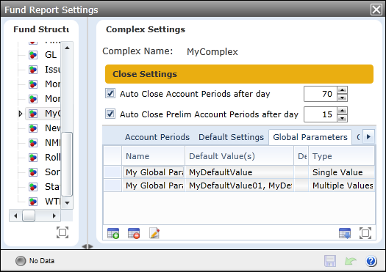Click the add parameter row icon
Image resolution: width=386 pixels, height=272 pixels.
113,233
